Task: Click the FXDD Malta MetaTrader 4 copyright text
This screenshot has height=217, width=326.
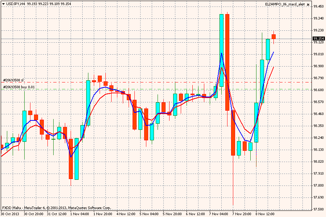Action: tap(56, 208)
